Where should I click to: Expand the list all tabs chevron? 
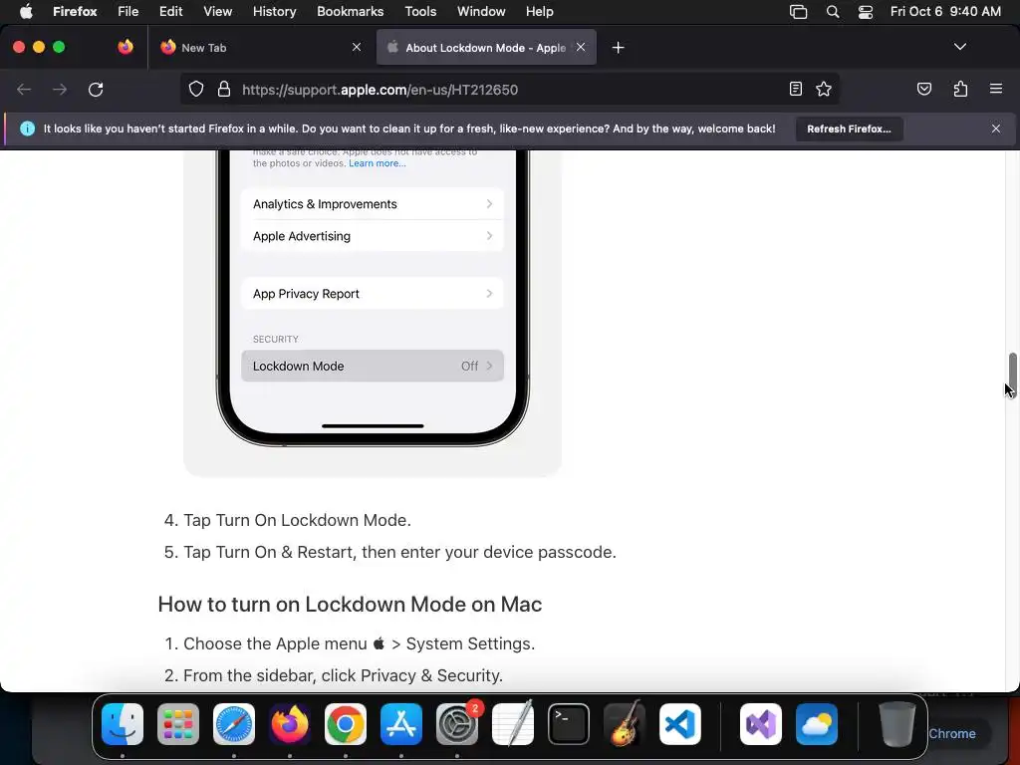(x=960, y=47)
